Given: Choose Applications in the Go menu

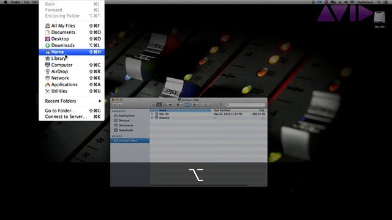Looking at the screenshot, I should pyautogui.click(x=72, y=84).
